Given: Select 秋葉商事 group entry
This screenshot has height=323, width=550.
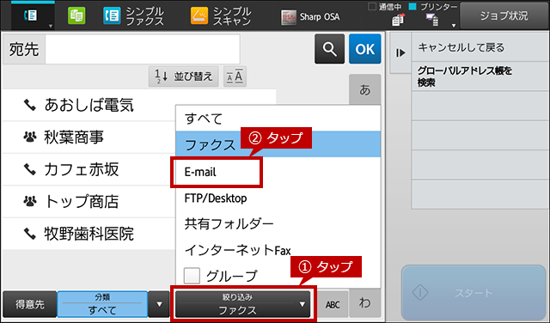Looking at the screenshot, I should (x=89, y=137).
